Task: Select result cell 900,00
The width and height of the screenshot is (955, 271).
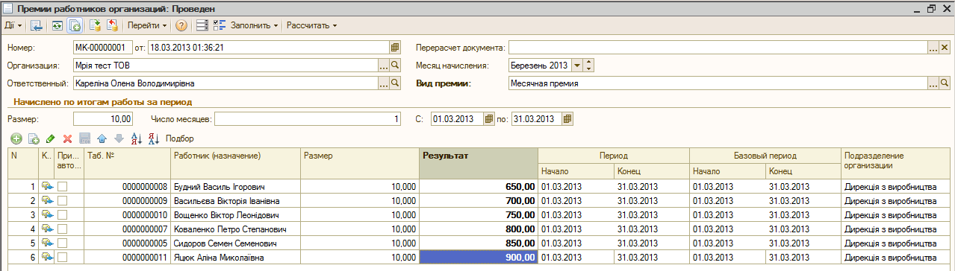Action: pyautogui.click(x=479, y=258)
